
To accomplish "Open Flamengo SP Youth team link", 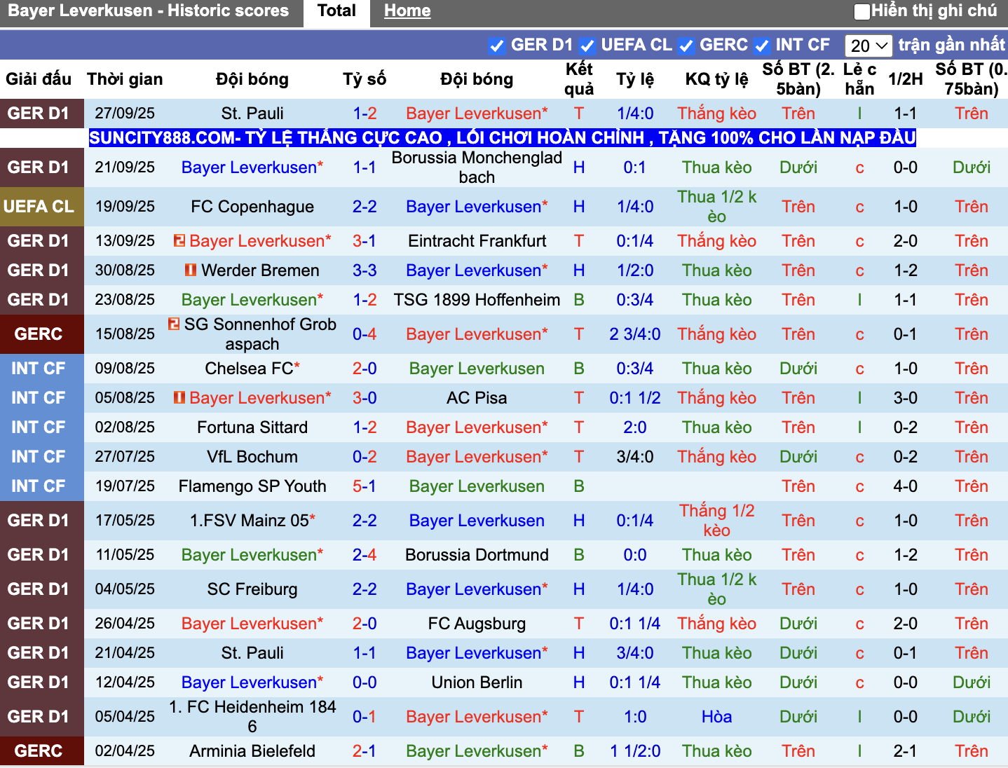I will coord(252,486).
